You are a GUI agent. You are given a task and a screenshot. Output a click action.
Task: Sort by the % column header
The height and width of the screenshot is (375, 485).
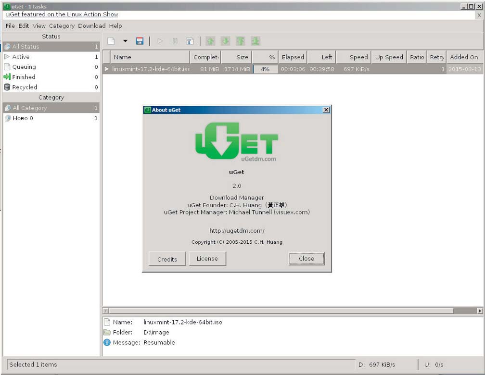[x=266, y=57]
